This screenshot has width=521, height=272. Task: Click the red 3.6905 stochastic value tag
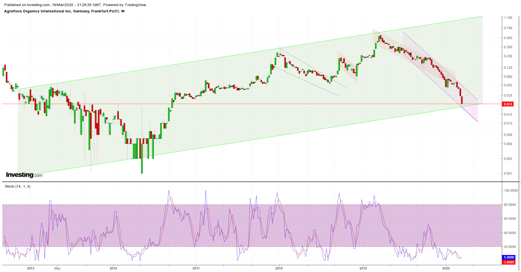tap(508, 262)
